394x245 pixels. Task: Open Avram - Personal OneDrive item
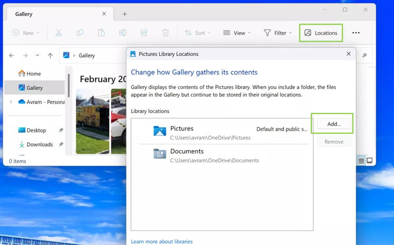[42, 102]
